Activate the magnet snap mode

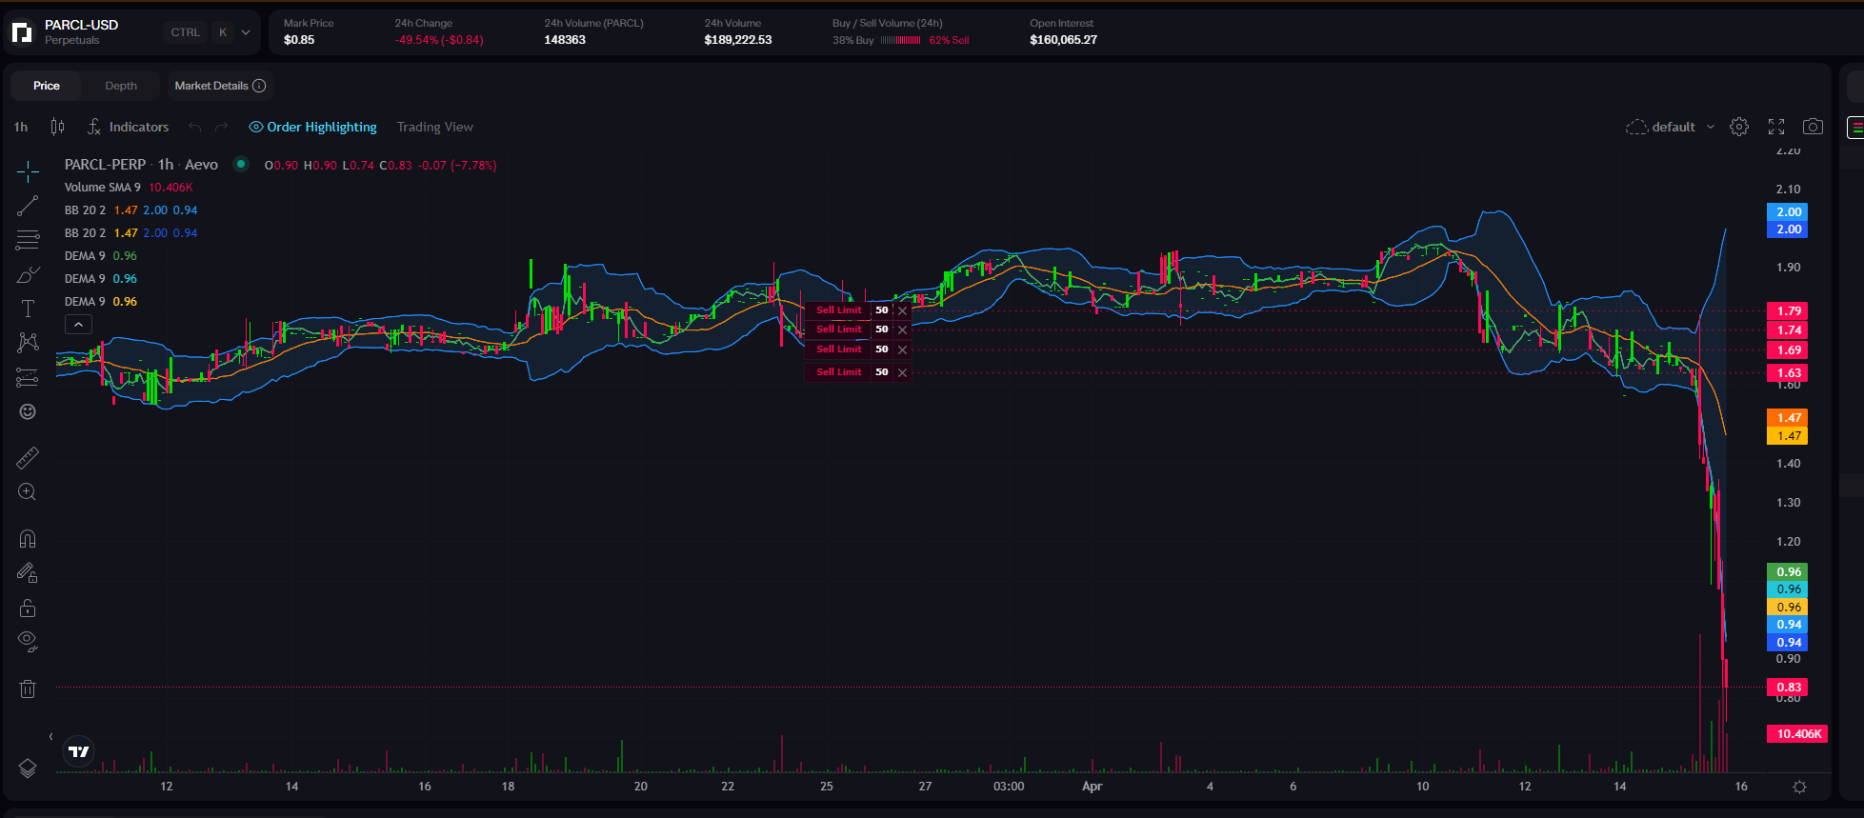coord(28,539)
